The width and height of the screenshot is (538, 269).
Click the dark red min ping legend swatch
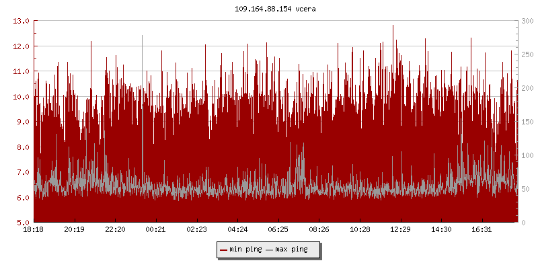click(224, 249)
